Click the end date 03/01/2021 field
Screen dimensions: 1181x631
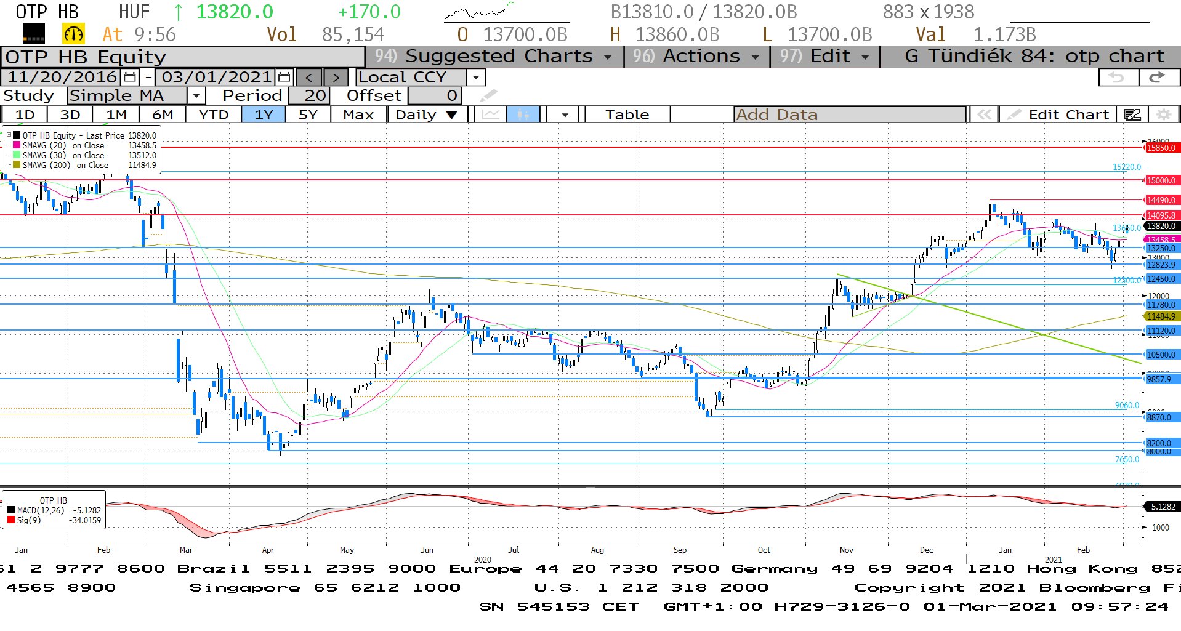click(x=216, y=77)
